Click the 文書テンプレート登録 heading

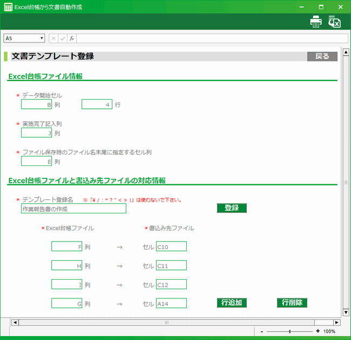pos(53,56)
